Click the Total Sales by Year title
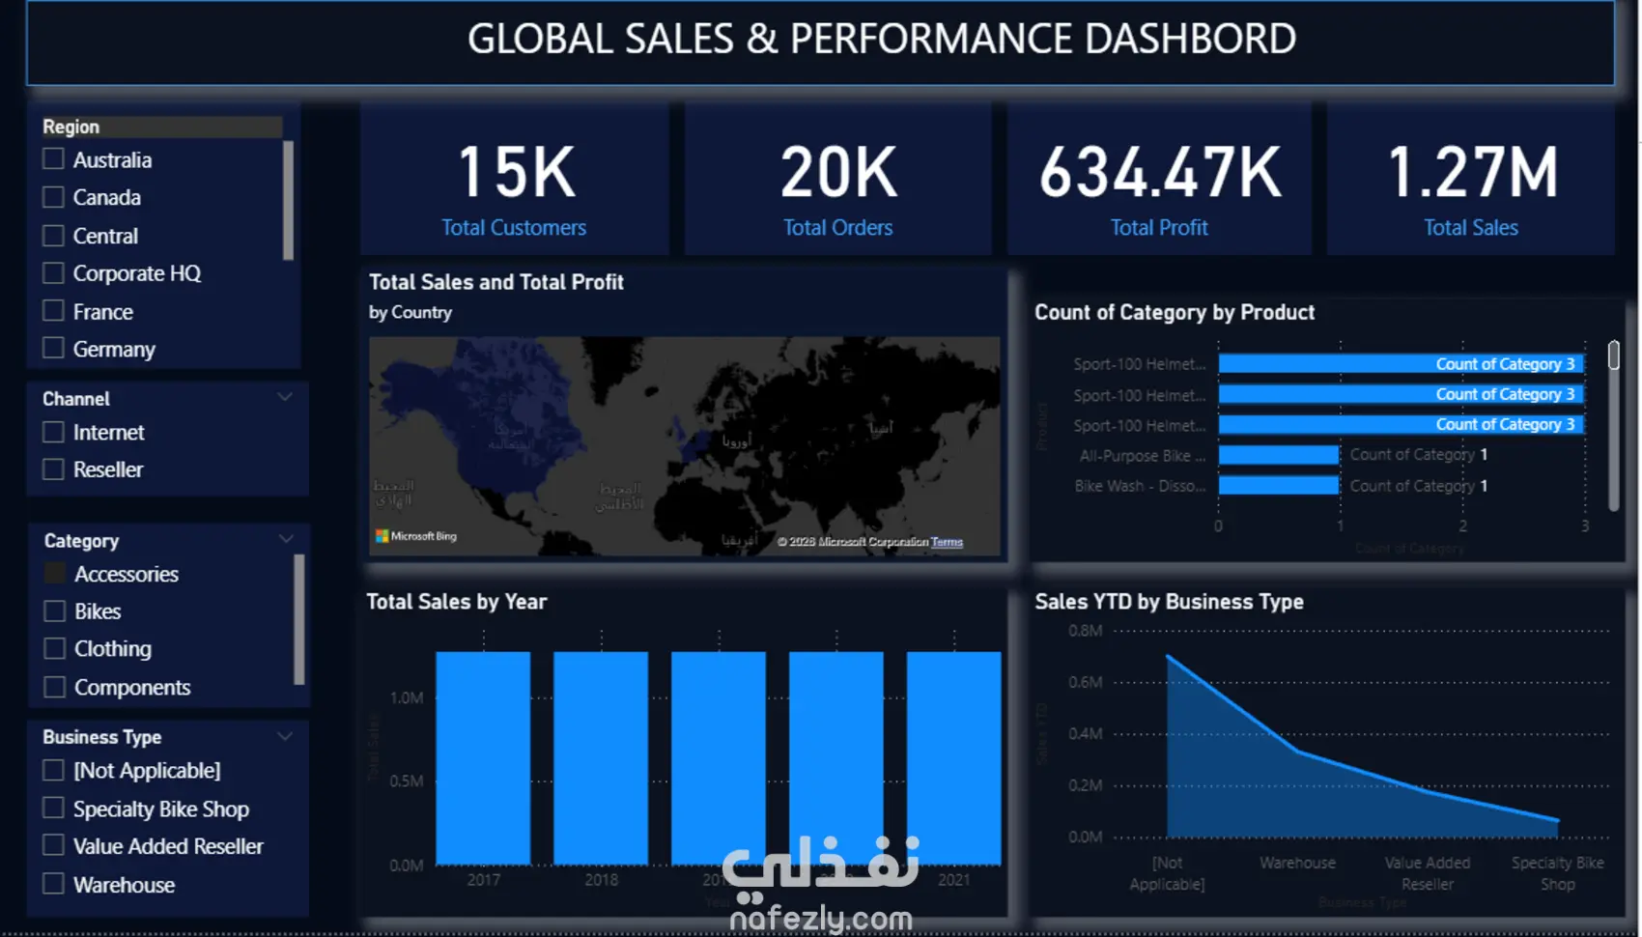This screenshot has width=1642, height=937. (x=456, y=602)
